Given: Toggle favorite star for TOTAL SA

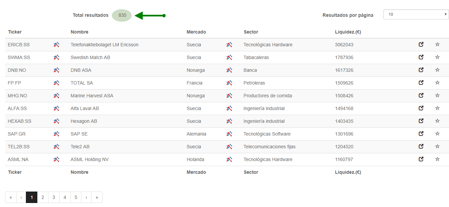Looking at the screenshot, I should (438, 83).
